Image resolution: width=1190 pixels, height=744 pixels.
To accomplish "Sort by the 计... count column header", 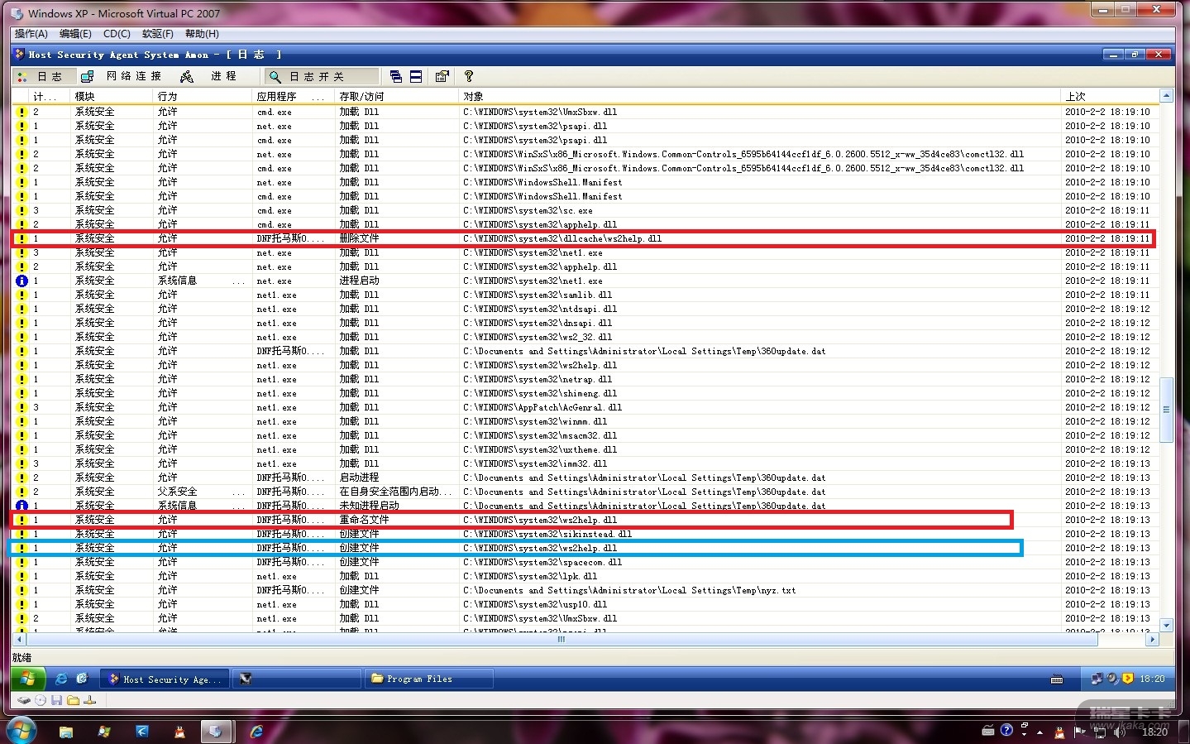I will pyautogui.click(x=50, y=97).
